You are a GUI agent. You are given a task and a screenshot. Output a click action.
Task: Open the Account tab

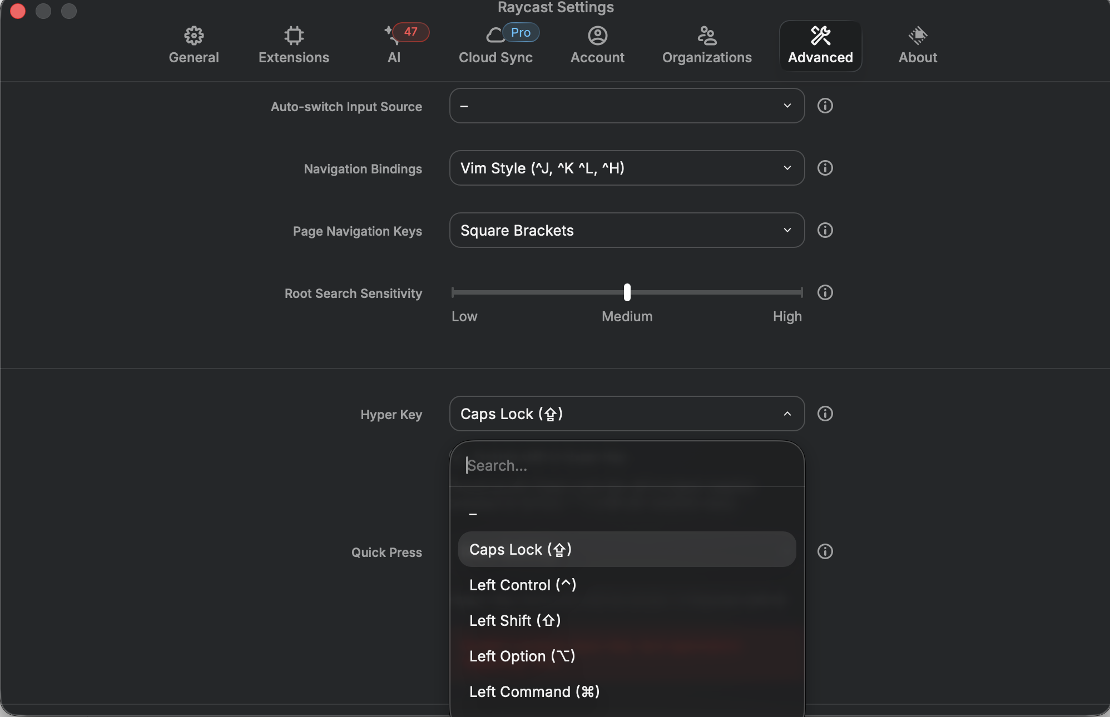tap(597, 46)
